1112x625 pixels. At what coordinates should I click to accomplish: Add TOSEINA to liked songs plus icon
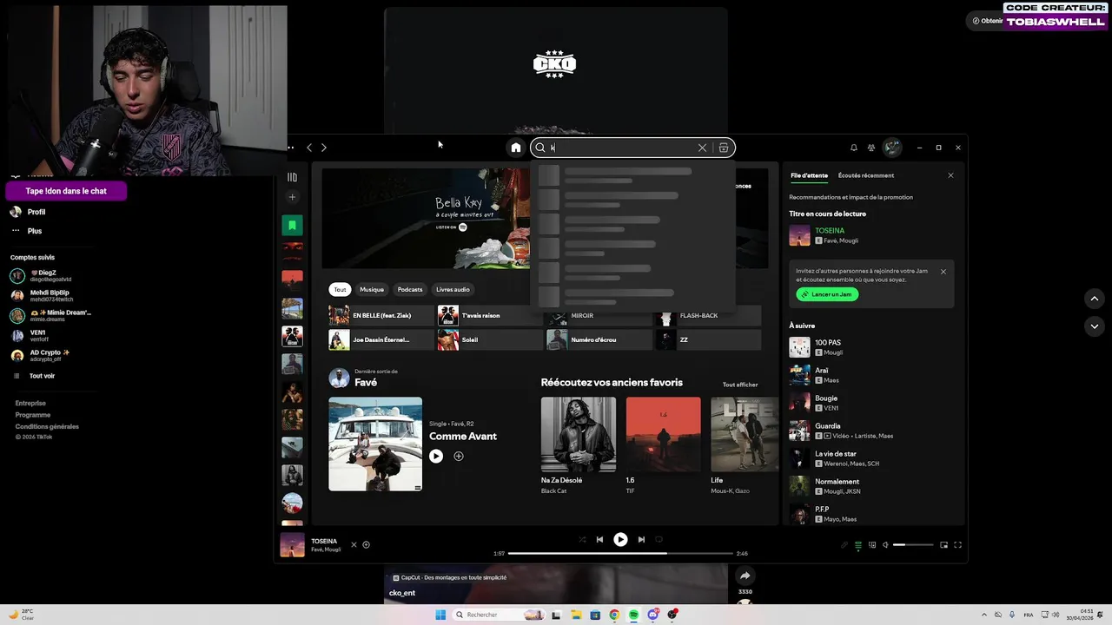tap(366, 545)
